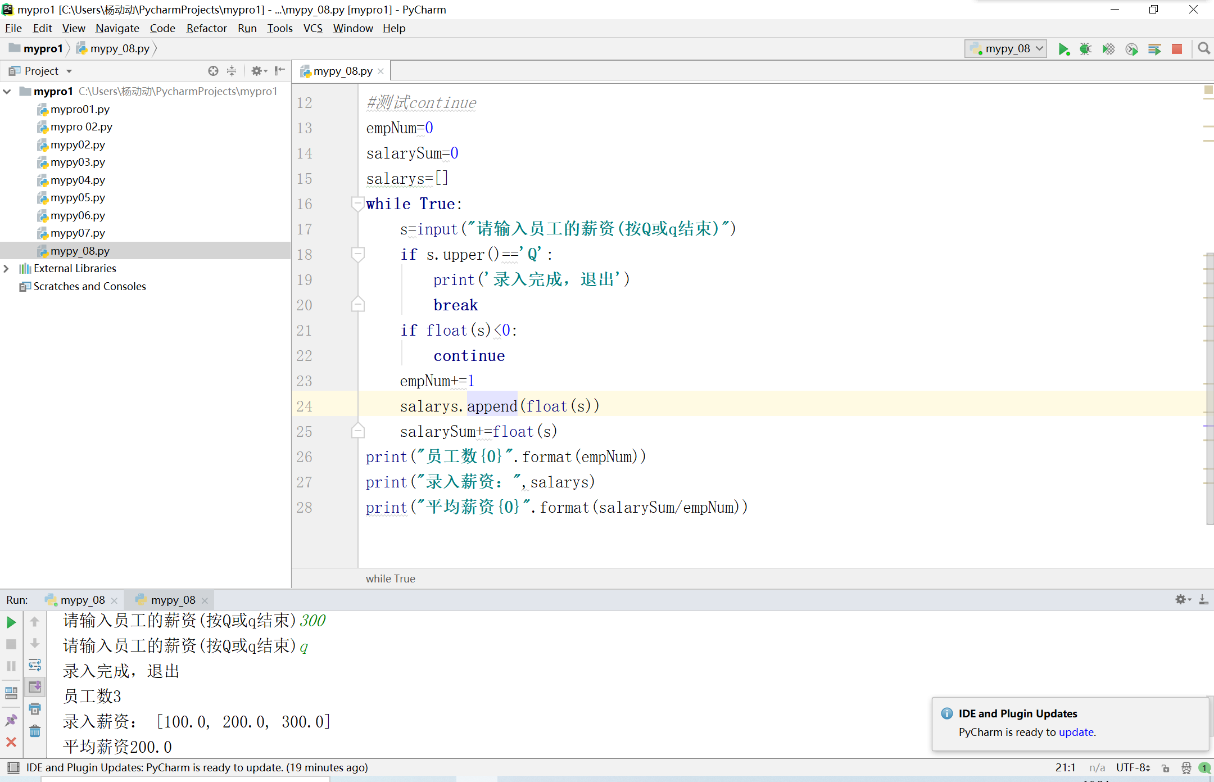Click fold end marker at line 20
This screenshot has width=1214, height=782.
pyautogui.click(x=357, y=305)
